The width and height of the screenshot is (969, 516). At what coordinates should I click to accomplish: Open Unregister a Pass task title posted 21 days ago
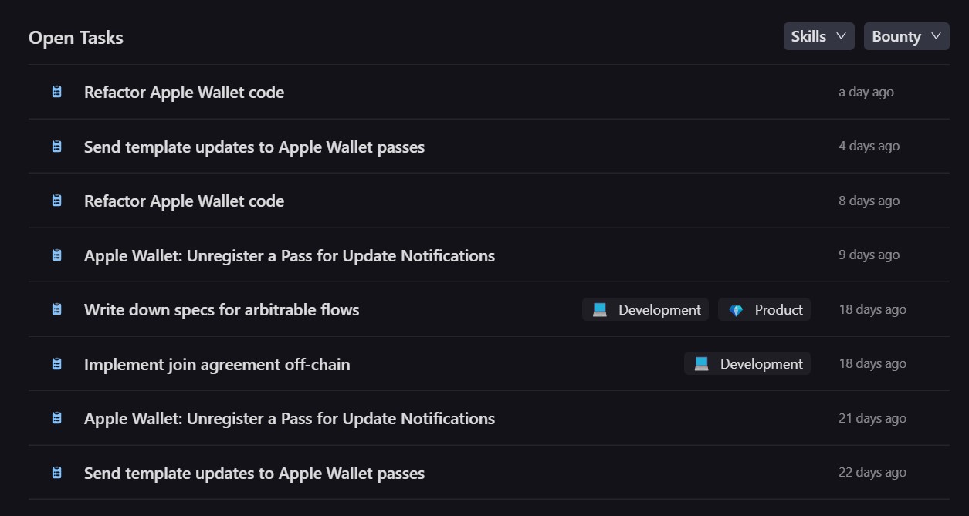click(x=290, y=419)
